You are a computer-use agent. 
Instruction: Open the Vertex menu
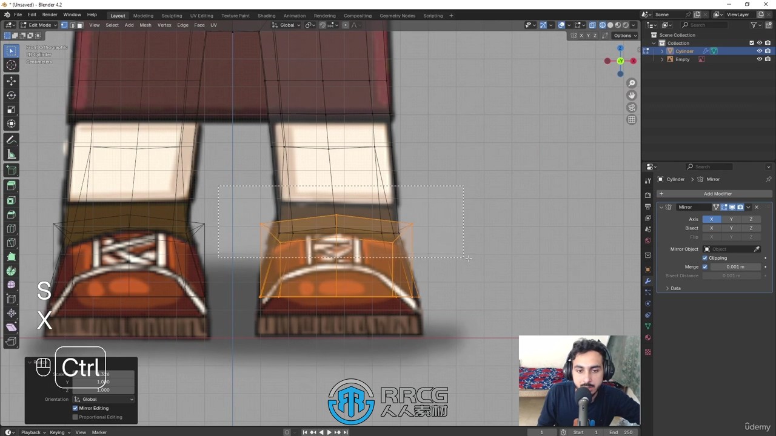[x=164, y=25]
